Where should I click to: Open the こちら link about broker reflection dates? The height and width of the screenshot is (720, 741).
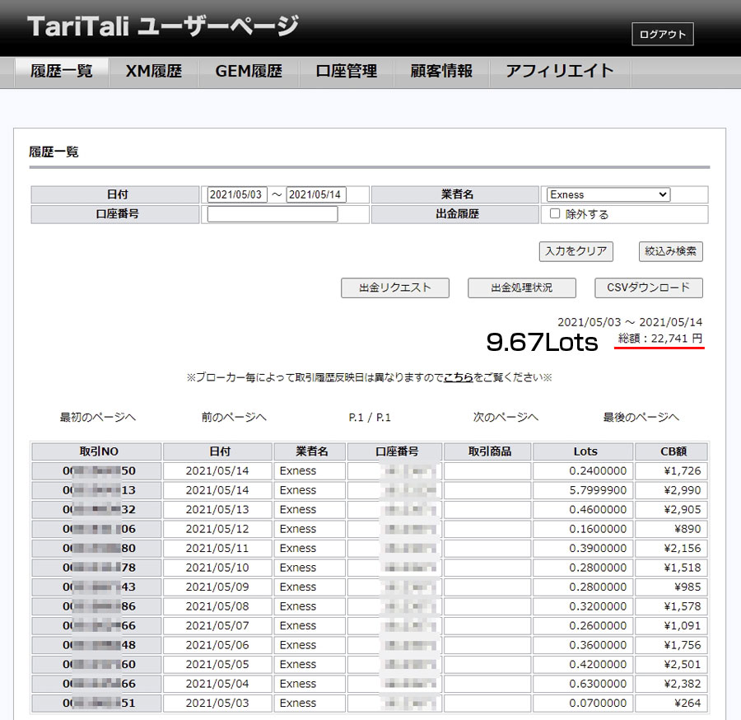click(x=458, y=376)
